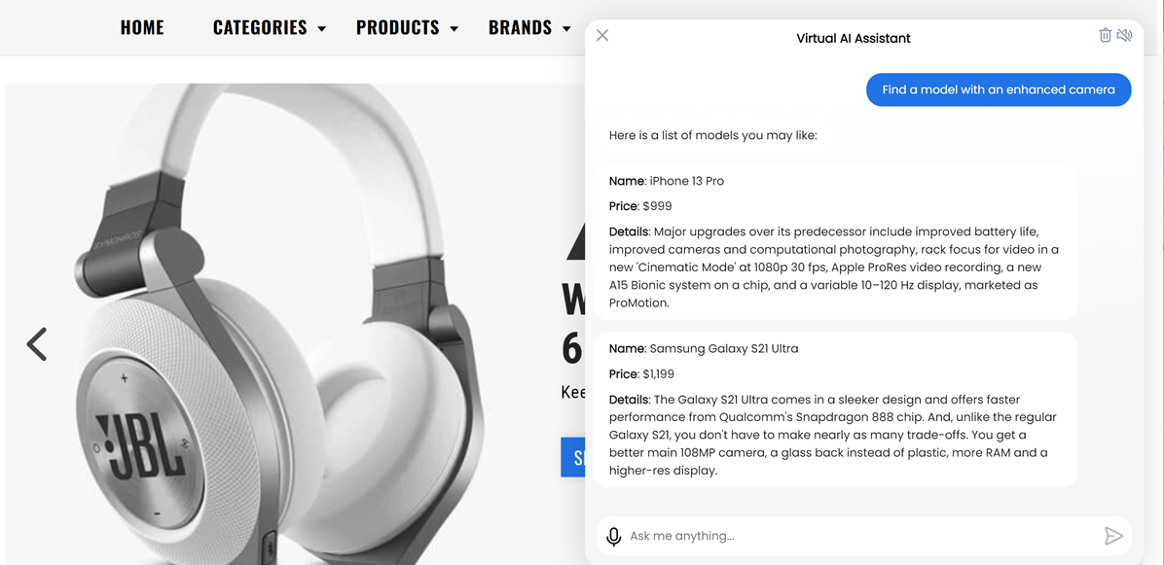Expand the dropdown arrow beside BRANDS
Image resolution: width=1164 pixels, height=565 pixels.
tap(567, 29)
